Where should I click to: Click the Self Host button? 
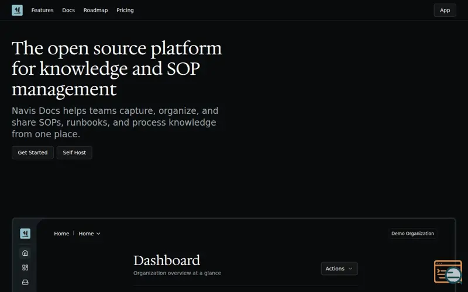[x=74, y=152]
